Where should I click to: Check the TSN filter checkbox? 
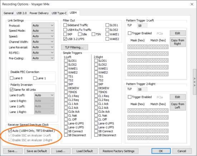click(93, 34)
